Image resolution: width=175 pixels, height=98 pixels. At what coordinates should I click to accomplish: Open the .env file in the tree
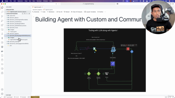(x=10, y=45)
